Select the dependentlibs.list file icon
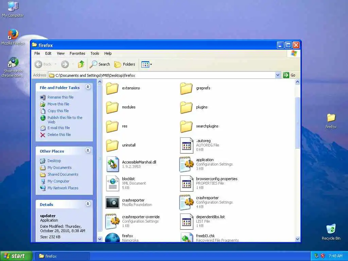The image size is (348, 261). (x=187, y=222)
